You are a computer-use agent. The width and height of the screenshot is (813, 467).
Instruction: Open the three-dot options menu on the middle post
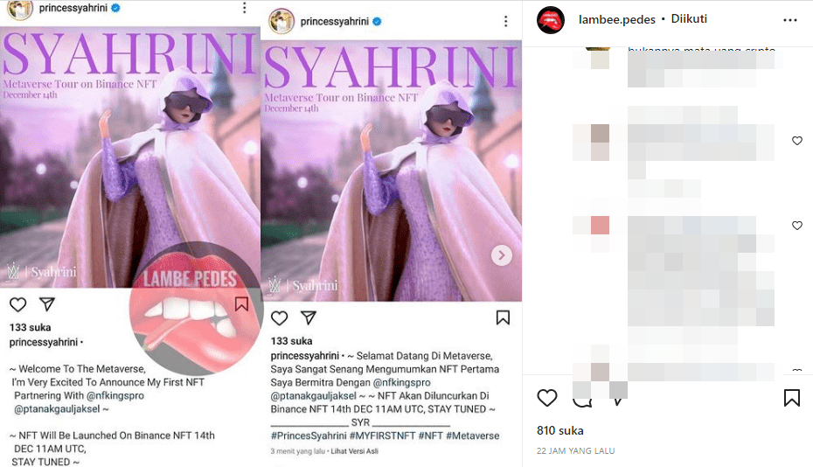(x=505, y=21)
